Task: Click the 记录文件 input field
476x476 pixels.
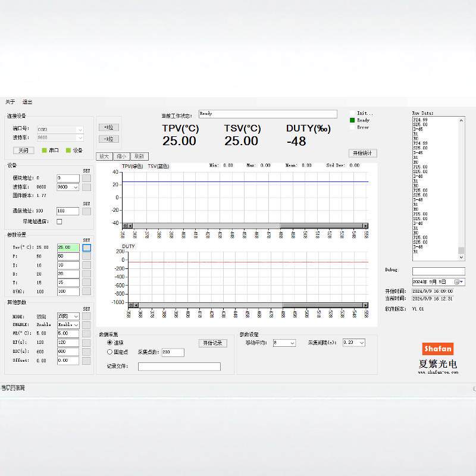Action: [180, 367]
